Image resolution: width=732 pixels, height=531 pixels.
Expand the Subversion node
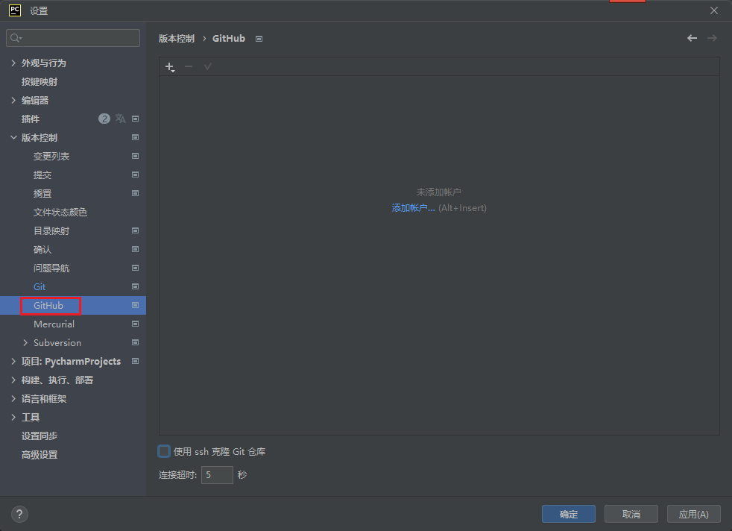click(25, 343)
